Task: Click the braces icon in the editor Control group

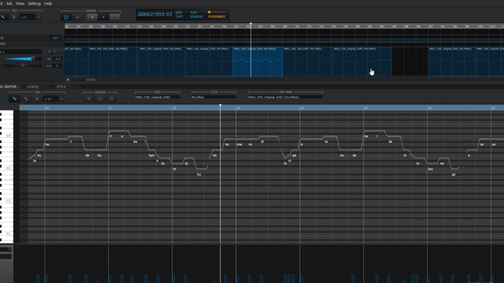Action: [x=100, y=99]
